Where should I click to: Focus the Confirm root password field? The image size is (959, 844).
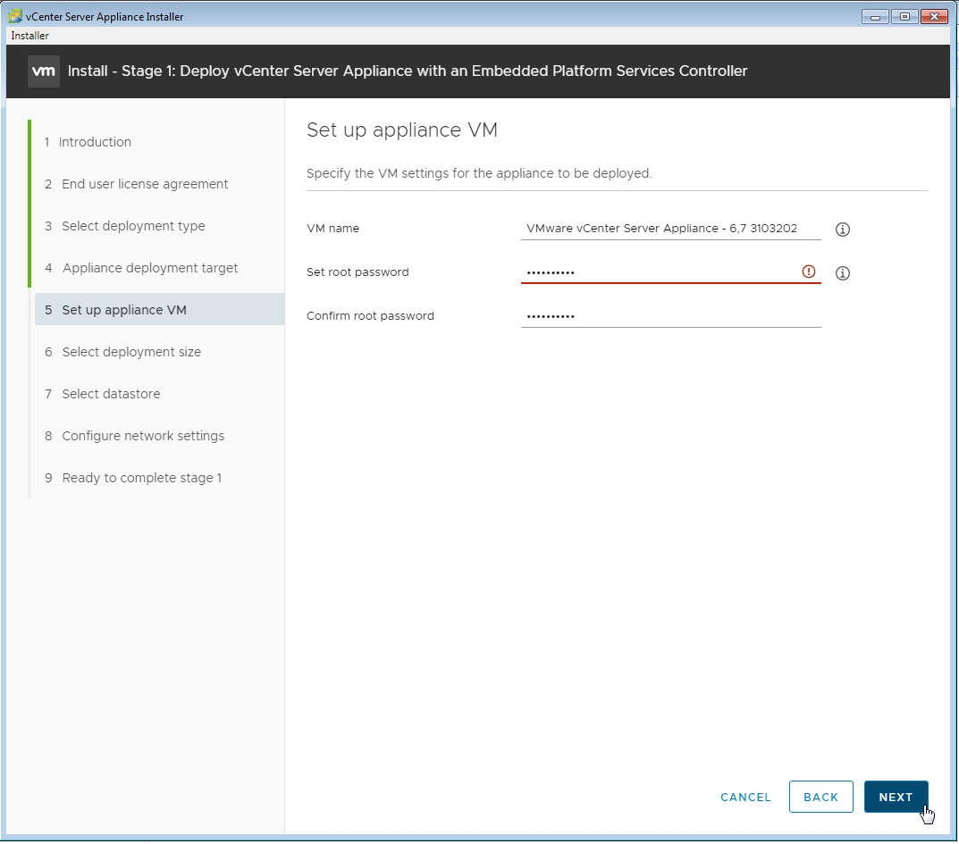pos(669,316)
